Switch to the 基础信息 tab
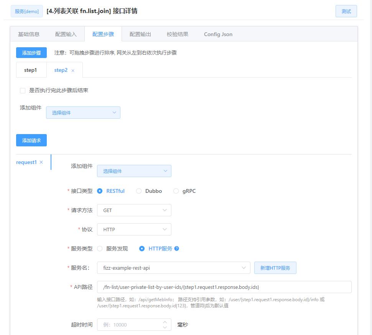This screenshot has height=335, width=372. point(29,34)
